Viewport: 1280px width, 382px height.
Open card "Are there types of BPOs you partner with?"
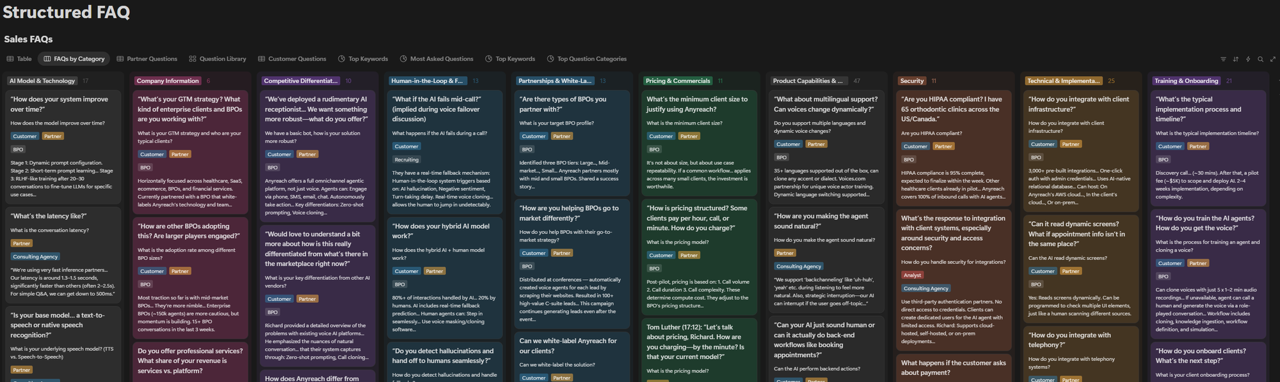point(573,143)
